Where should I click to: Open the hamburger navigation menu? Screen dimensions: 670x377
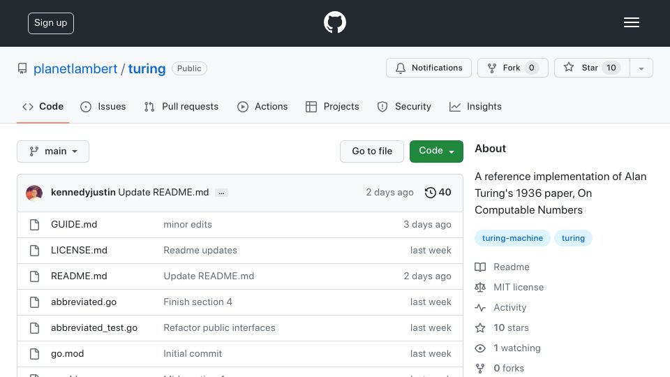click(631, 22)
